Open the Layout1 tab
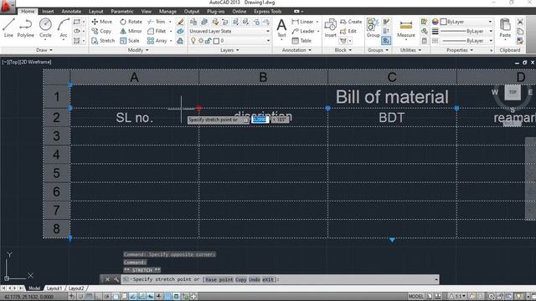This screenshot has height=301, width=536. (54, 288)
